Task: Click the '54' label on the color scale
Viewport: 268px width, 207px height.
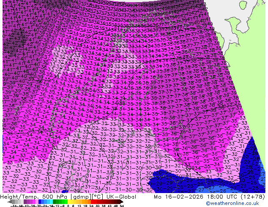Action: pyautogui.click(x=122, y=206)
